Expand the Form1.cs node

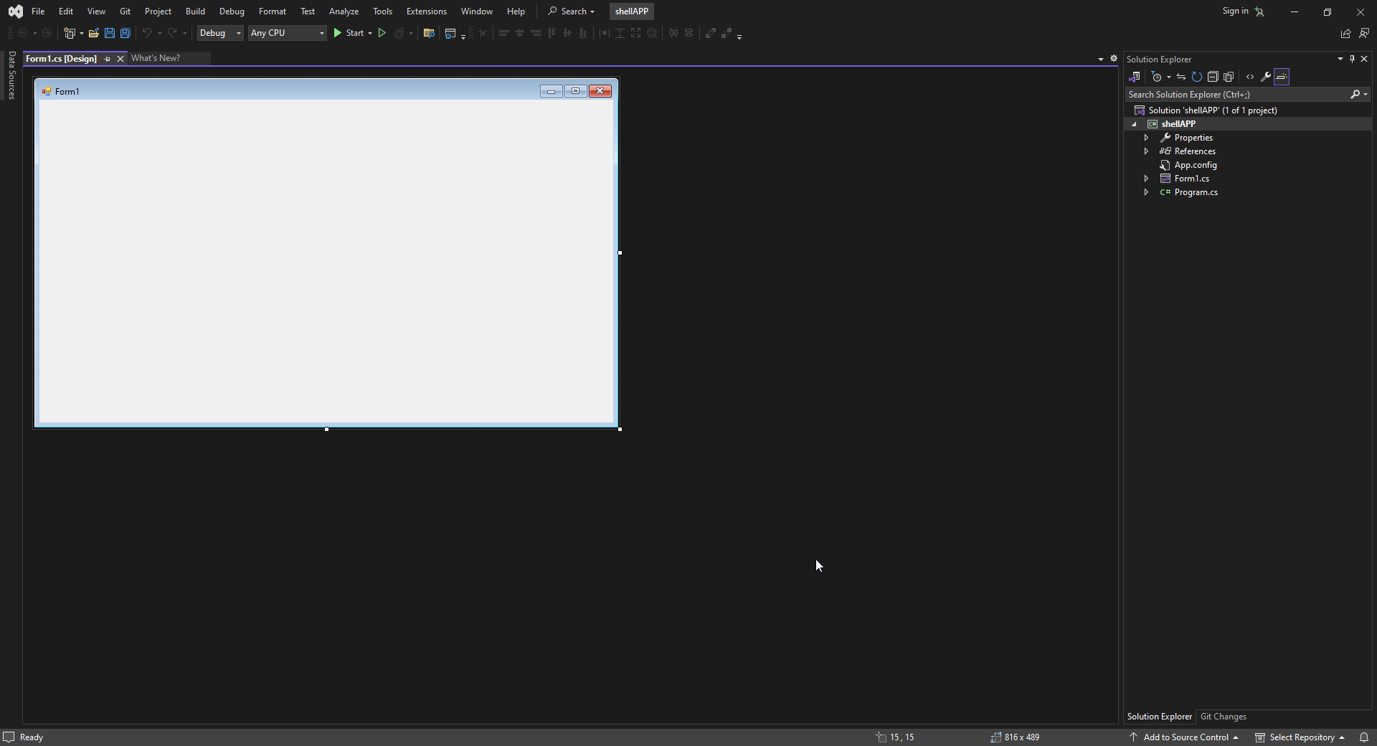coord(1146,179)
